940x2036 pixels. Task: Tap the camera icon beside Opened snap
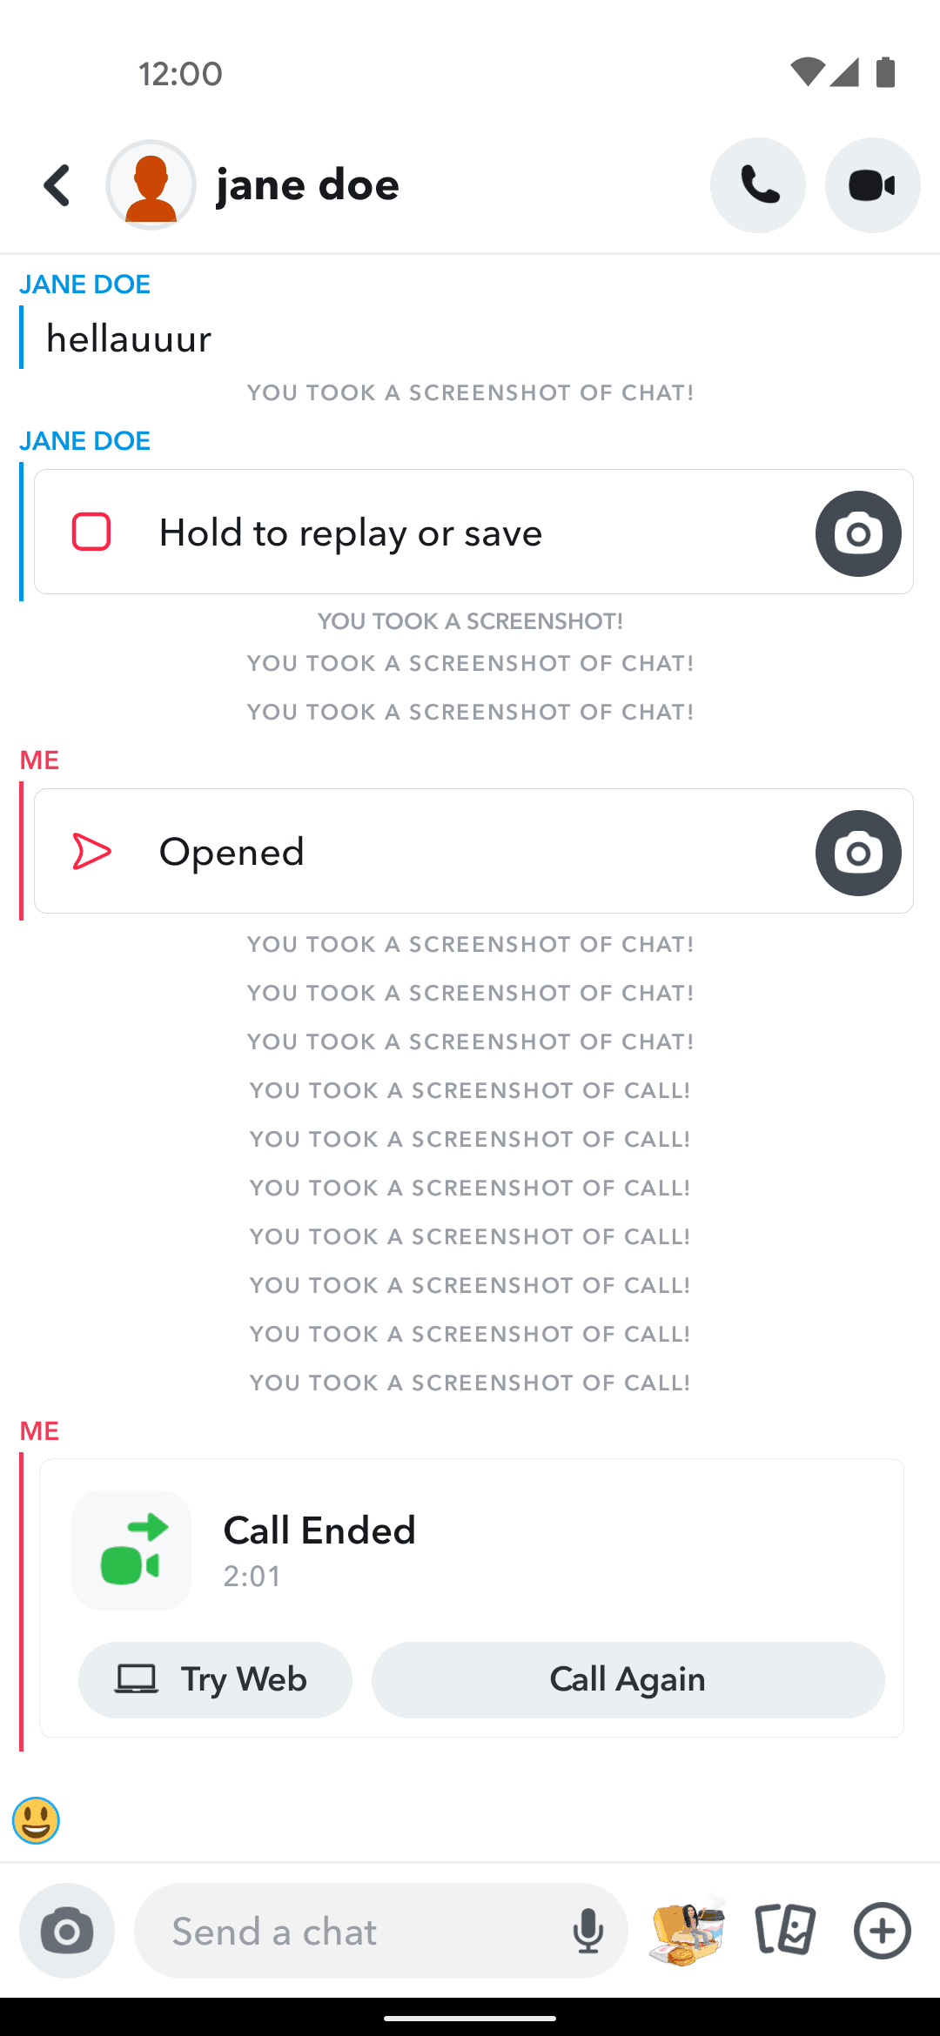[x=858, y=853]
